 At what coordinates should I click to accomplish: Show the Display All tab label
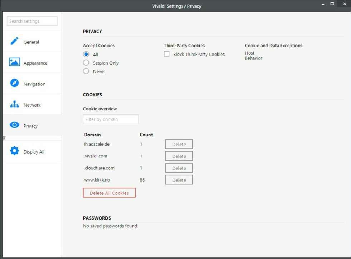(34, 152)
